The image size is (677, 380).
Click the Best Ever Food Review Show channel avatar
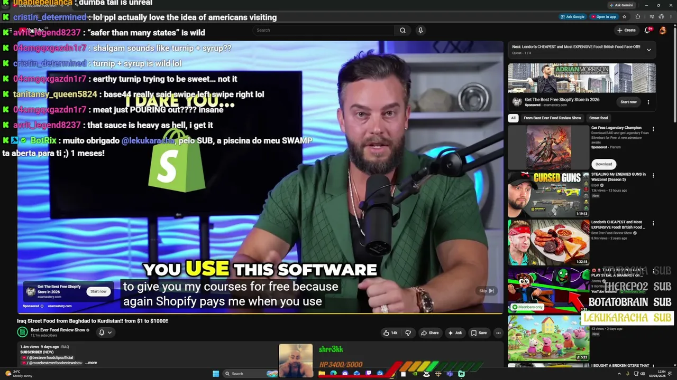(22, 332)
